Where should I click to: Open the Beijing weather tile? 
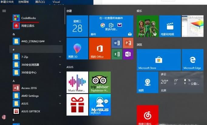point(181,82)
